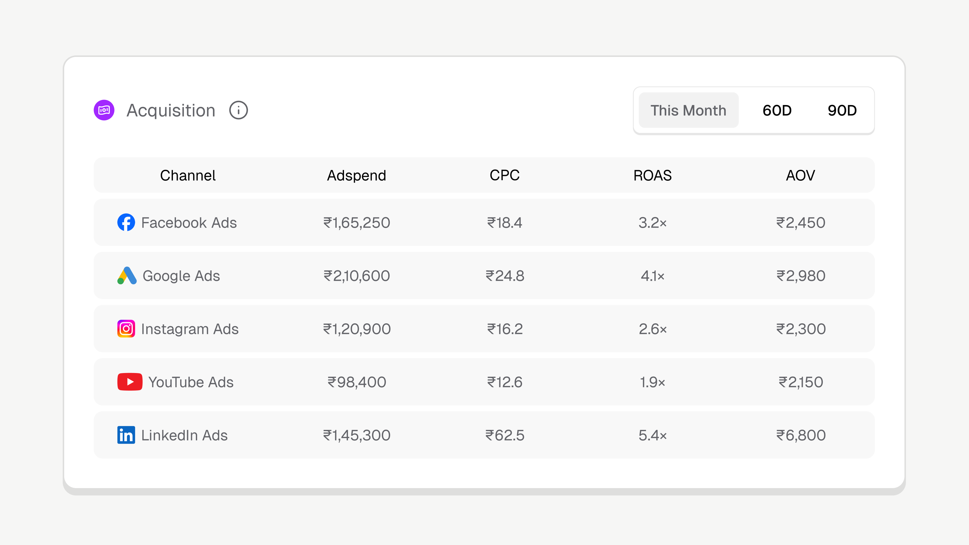Sort by the CPC column header
Screen dimensions: 969x545
coord(504,175)
